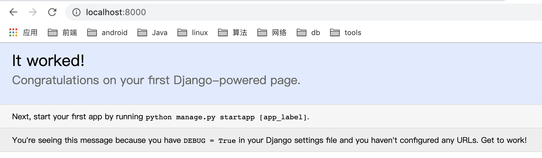Click the browser forward arrow
The image size is (542, 158).
point(33,12)
